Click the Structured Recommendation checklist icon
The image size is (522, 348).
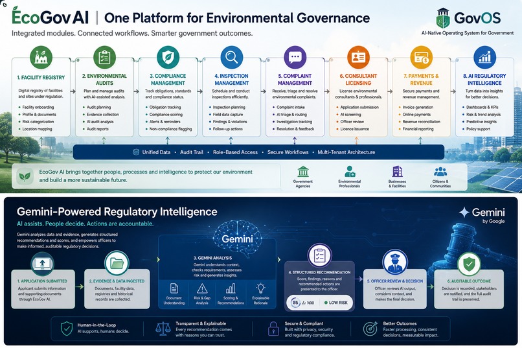point(320,256)
